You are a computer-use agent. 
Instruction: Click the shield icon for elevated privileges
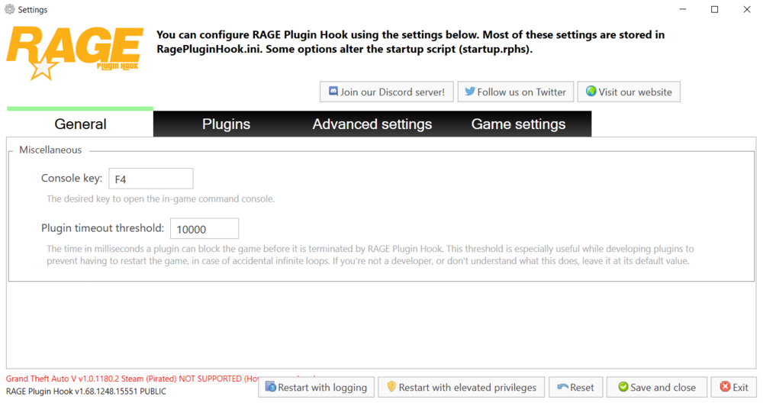391,386
